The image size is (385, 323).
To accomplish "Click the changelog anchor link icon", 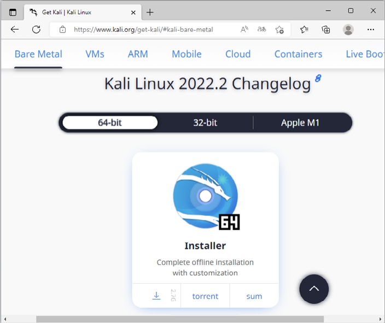I will click(318, 78).
